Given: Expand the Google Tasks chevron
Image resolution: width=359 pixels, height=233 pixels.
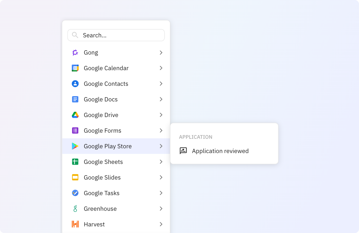Looking at the screenshot, I should click(161, 193).
